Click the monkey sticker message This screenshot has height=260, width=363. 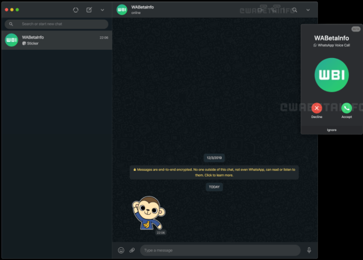[147, 213]
